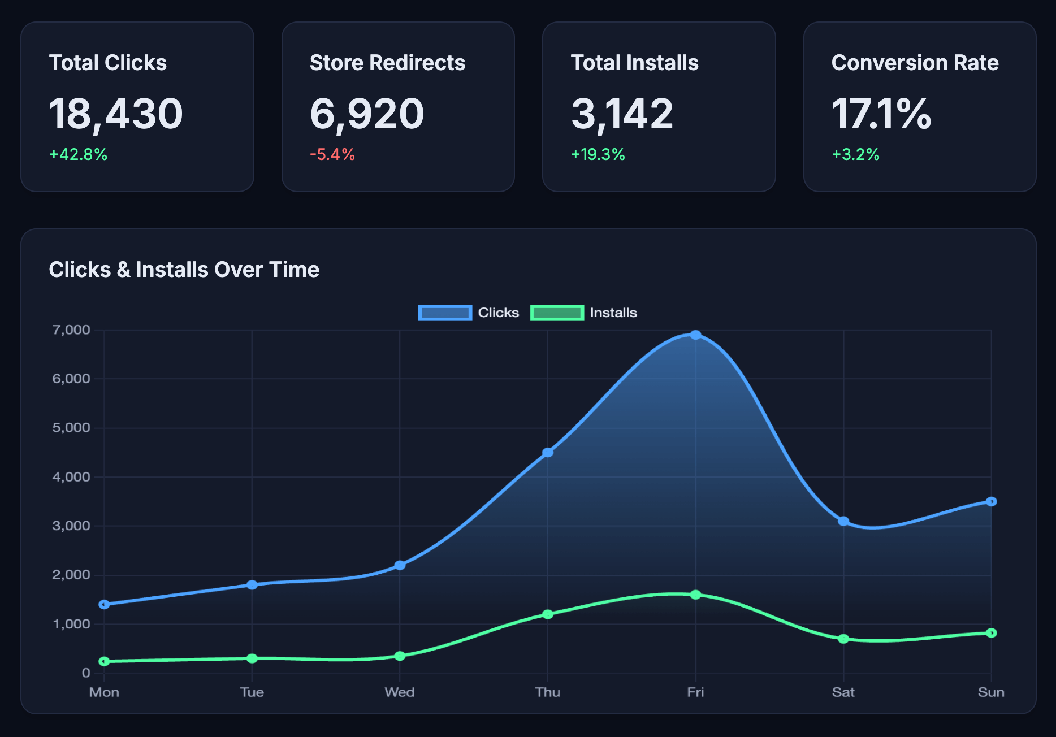Click the Friday Installs data point
The height and width of the screenshot is (737, 1056).
(x=695, y=595)
